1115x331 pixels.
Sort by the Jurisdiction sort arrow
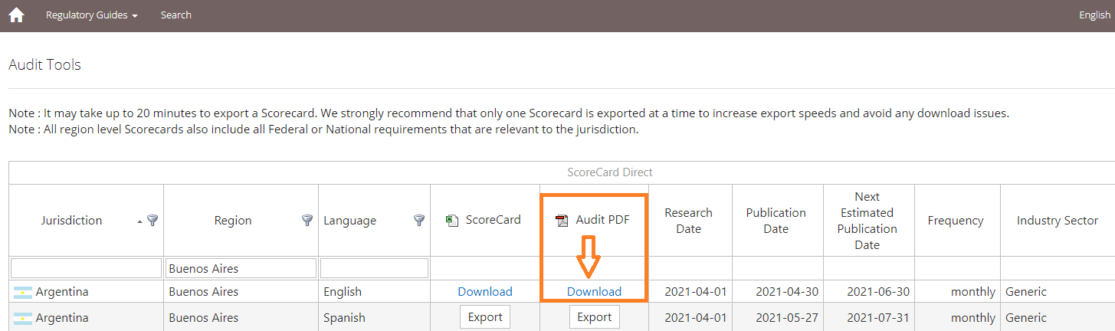tap(139, 221)
